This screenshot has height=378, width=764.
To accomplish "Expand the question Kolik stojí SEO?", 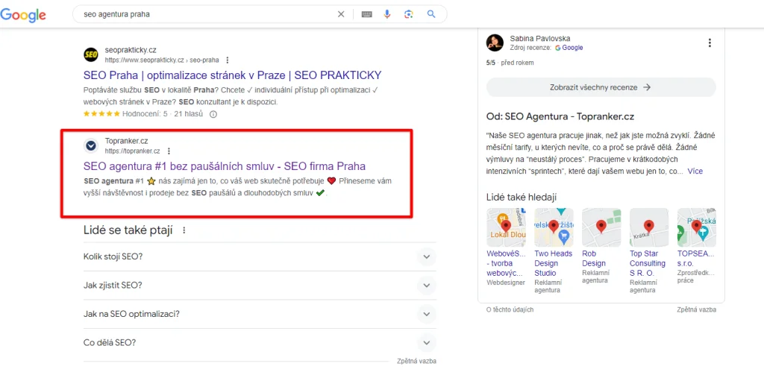I will (260, 256).
